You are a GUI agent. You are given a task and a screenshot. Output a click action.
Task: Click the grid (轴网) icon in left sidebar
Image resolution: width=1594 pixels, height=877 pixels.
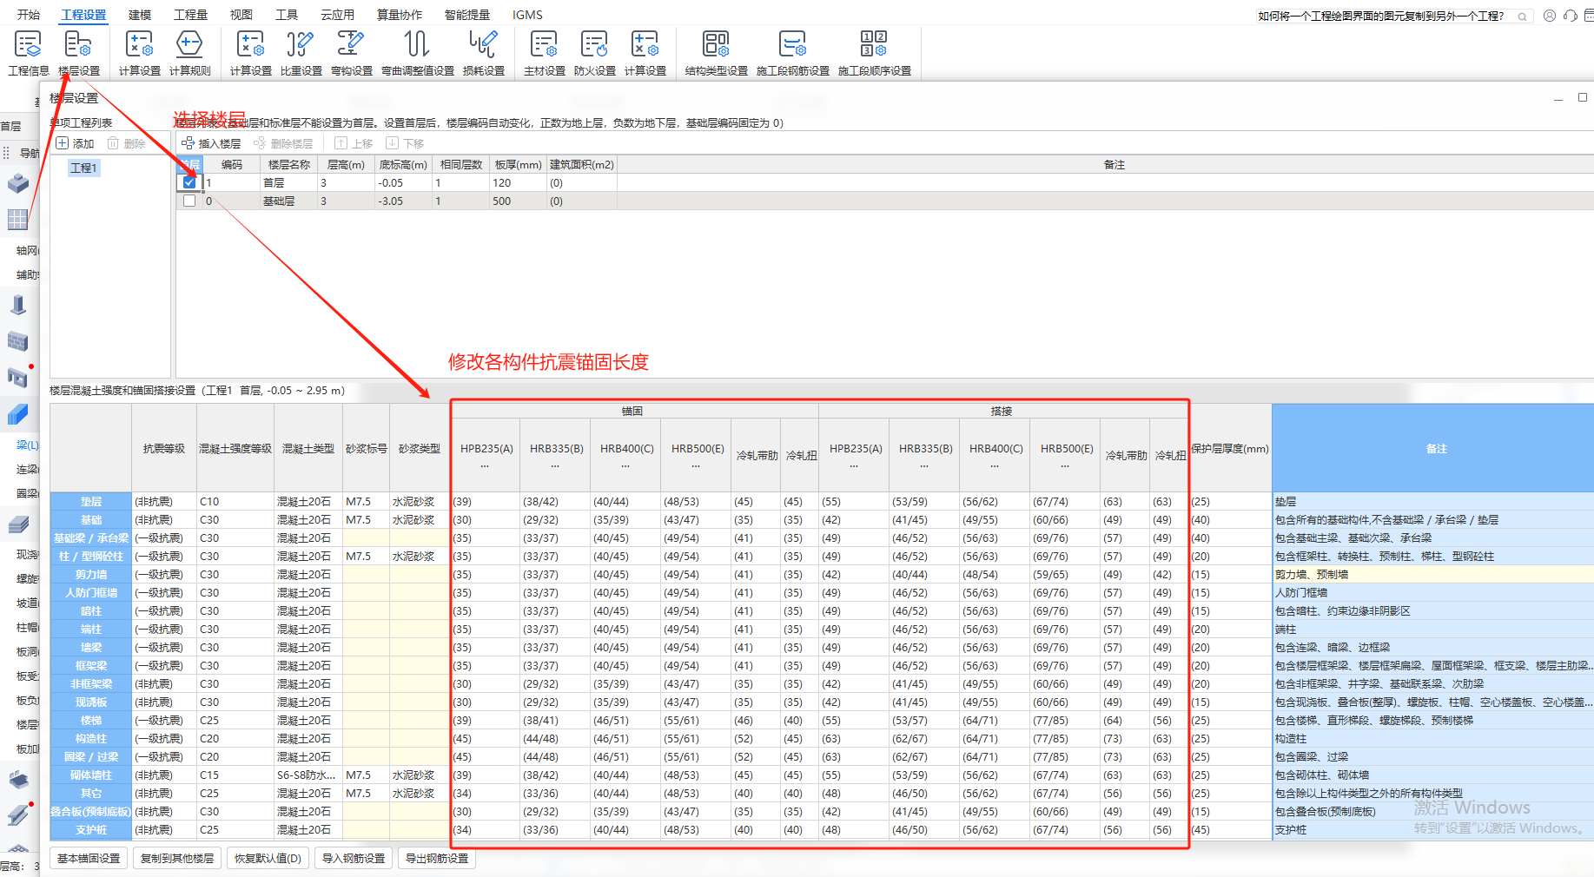(x=17, y=220)
